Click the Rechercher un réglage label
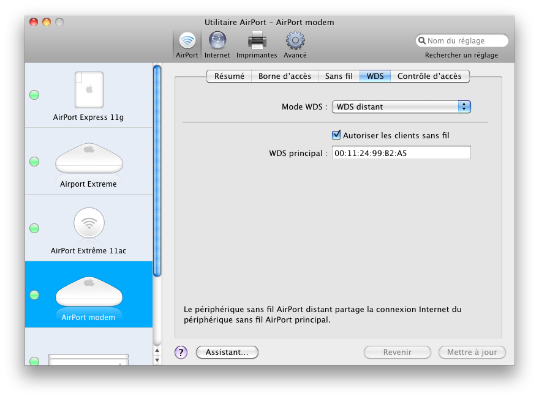Viewport: 539px width, 399px height. (x=462, y=55)
